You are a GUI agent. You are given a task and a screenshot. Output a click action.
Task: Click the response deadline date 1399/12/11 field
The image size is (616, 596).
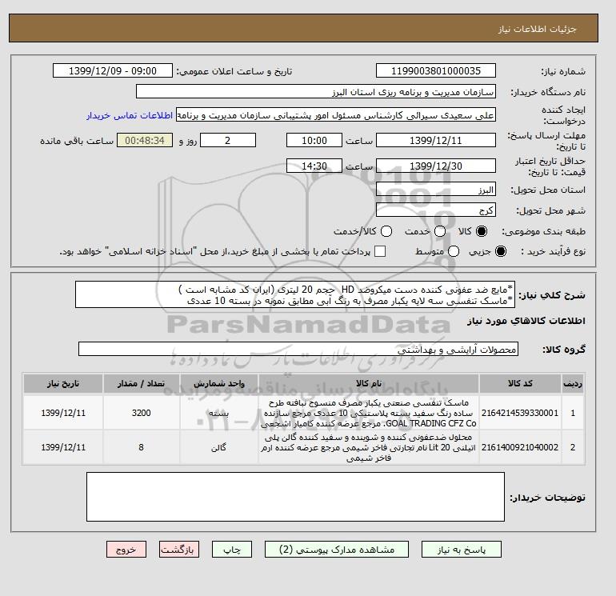click(436, 140)
